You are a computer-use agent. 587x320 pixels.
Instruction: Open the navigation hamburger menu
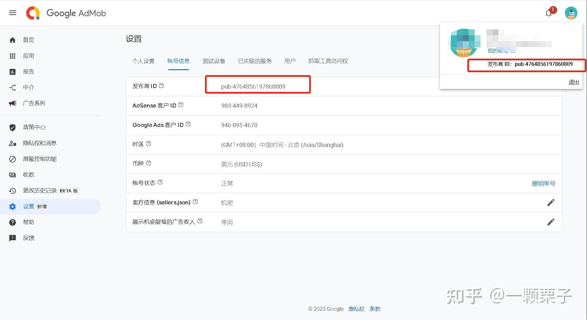[x=13, y=13]
